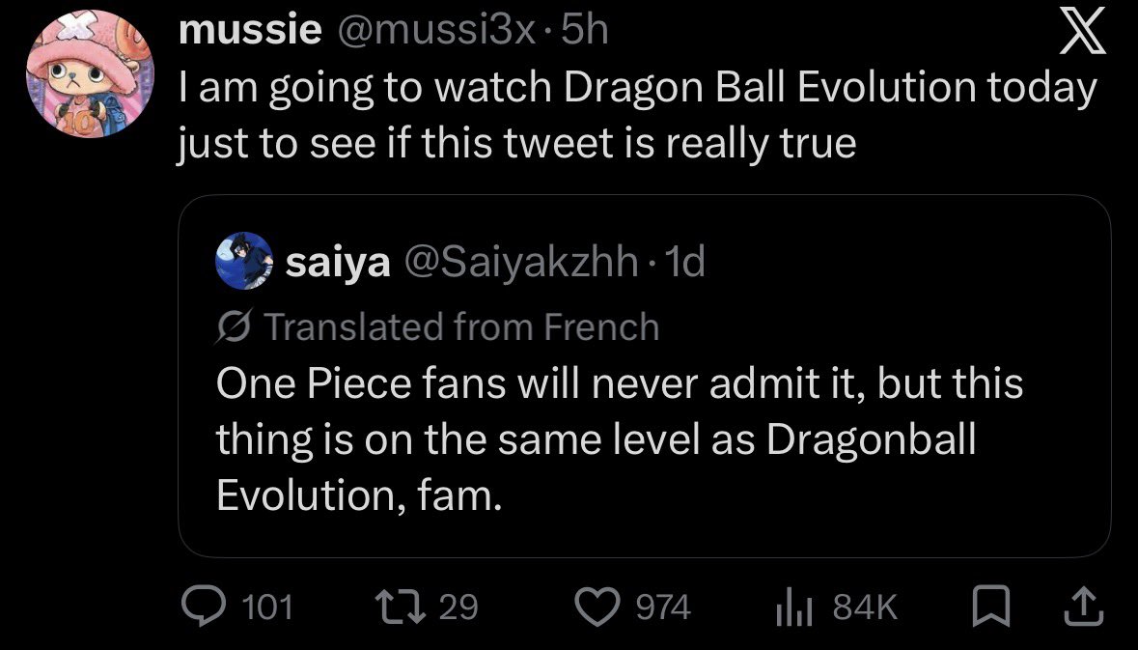
Task: Visit the mussie display name profile link
Action: [250, 33]
